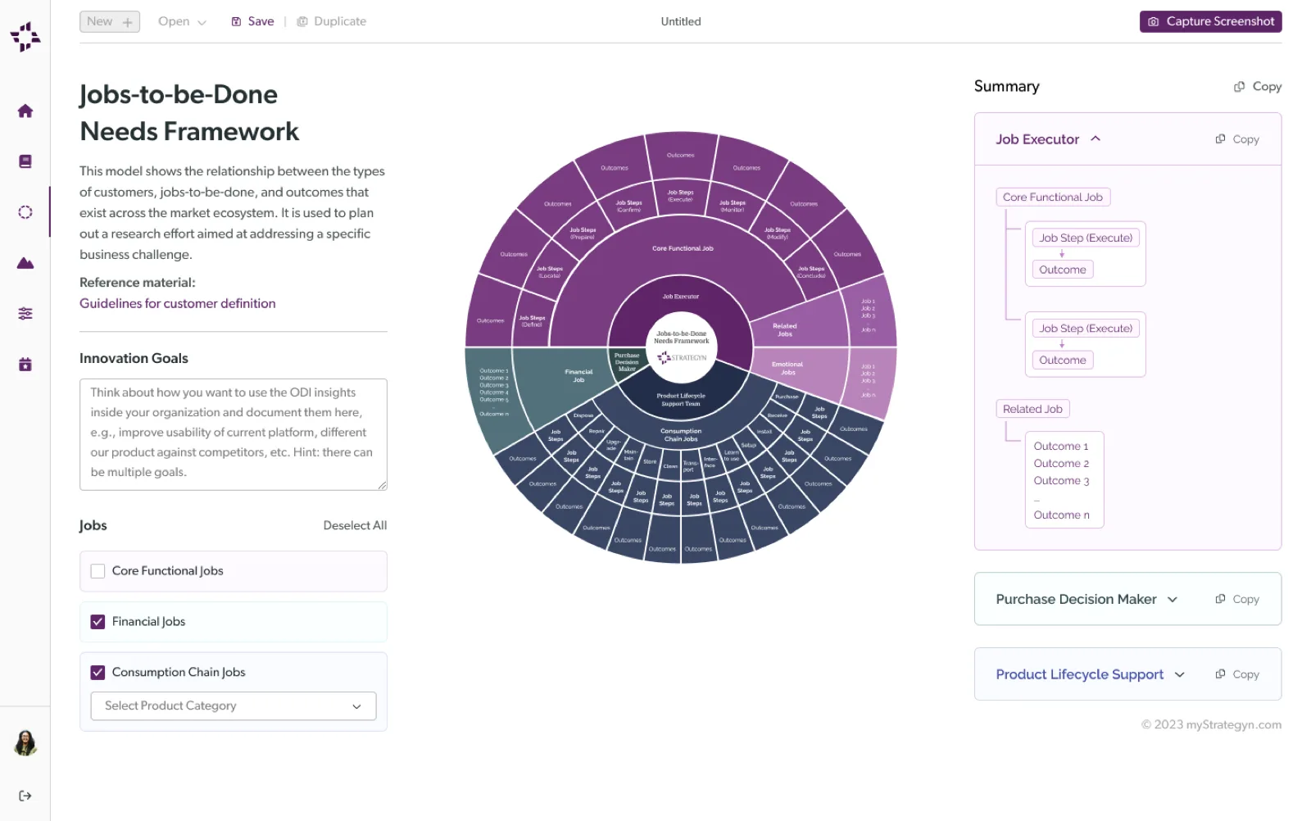Open the Home page from sidebar

(25, 111)
